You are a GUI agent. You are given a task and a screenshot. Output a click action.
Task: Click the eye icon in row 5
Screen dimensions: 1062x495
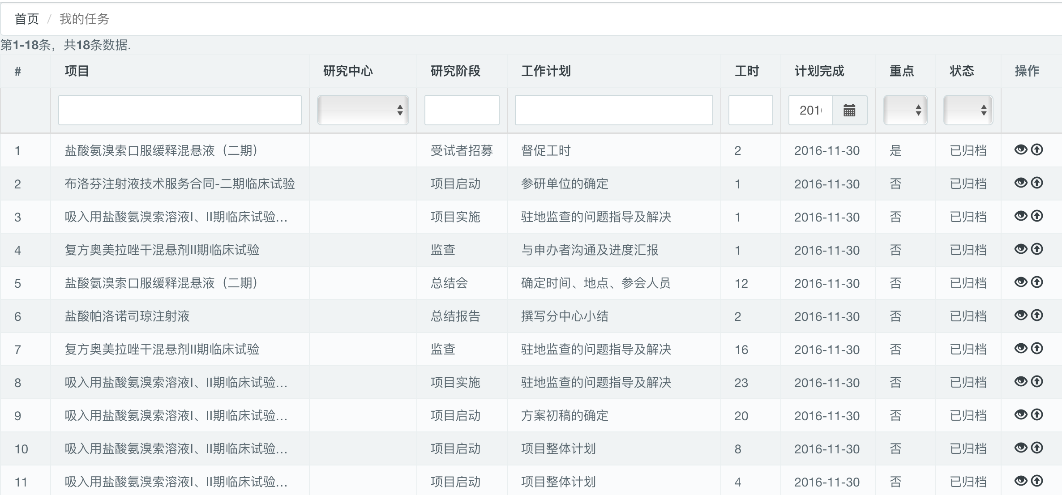(1020, 282)
